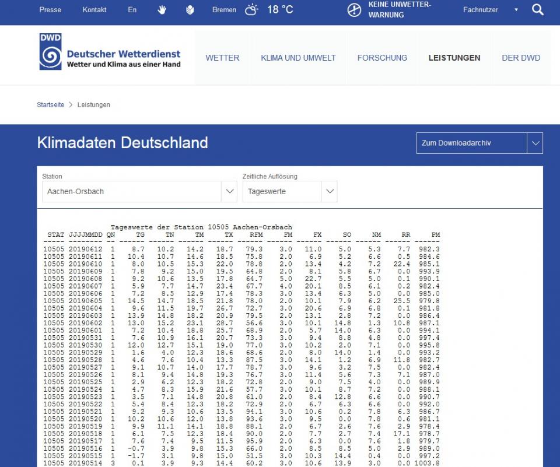Open Zeitliche Auflösung Tageswerte dropdown

pyautogui.click(x=330, y=191)
